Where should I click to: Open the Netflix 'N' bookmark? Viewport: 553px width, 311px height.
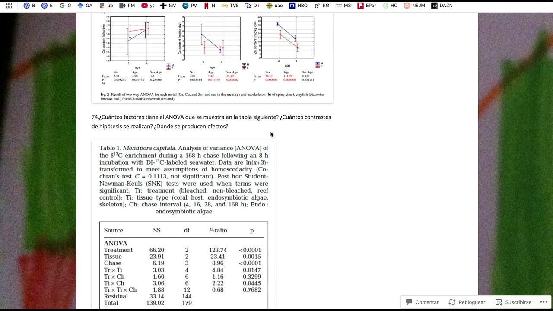click(x=210, y=6)
